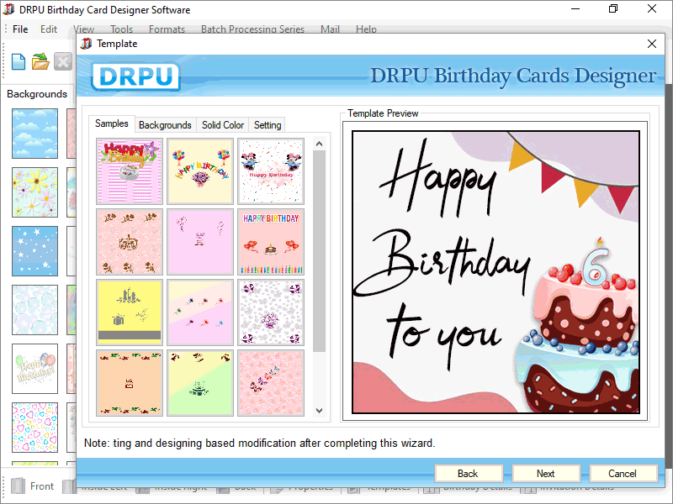
Task: Open the Front card side tab
Action: tap(33, 486)
